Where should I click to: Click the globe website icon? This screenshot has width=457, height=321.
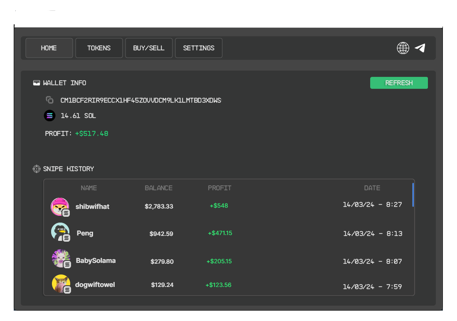click(403, 48)
